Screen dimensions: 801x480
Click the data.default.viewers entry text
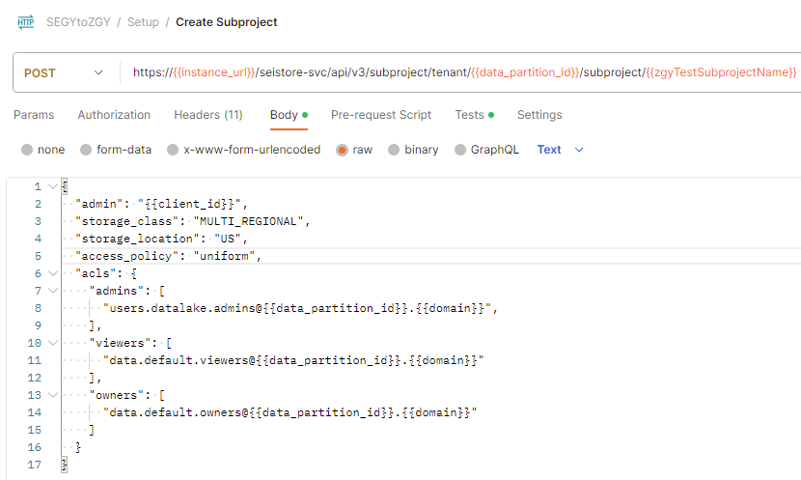[x=293, y=360]
